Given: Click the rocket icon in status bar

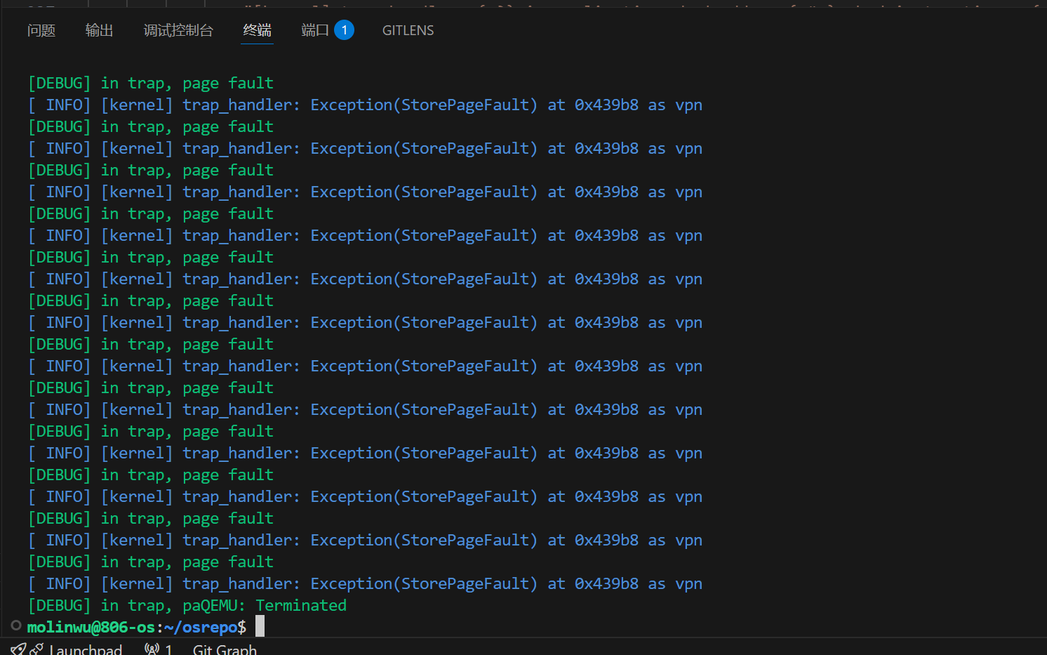Looking at the screenshot, I should click(x=18, y=649).
